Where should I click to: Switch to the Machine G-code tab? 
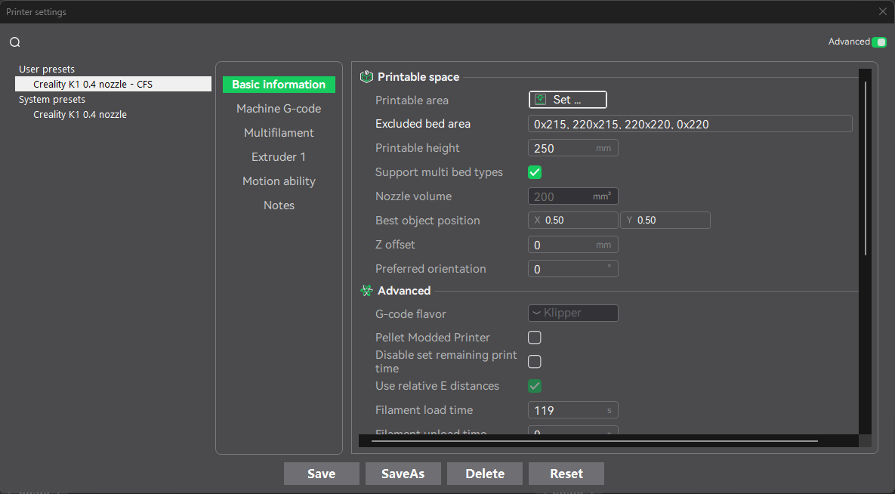pos(279,109)
